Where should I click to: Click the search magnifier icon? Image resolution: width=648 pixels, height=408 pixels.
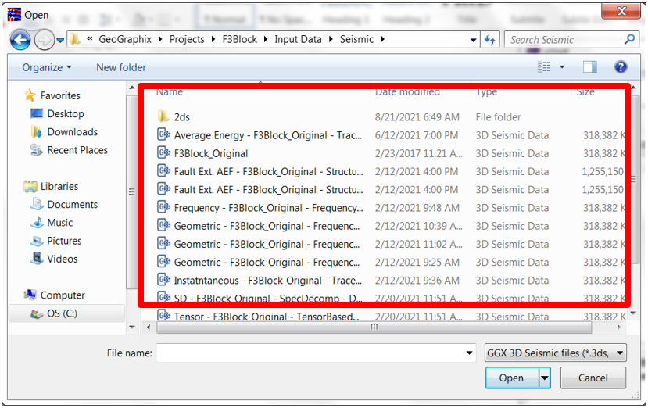point(629,39)
